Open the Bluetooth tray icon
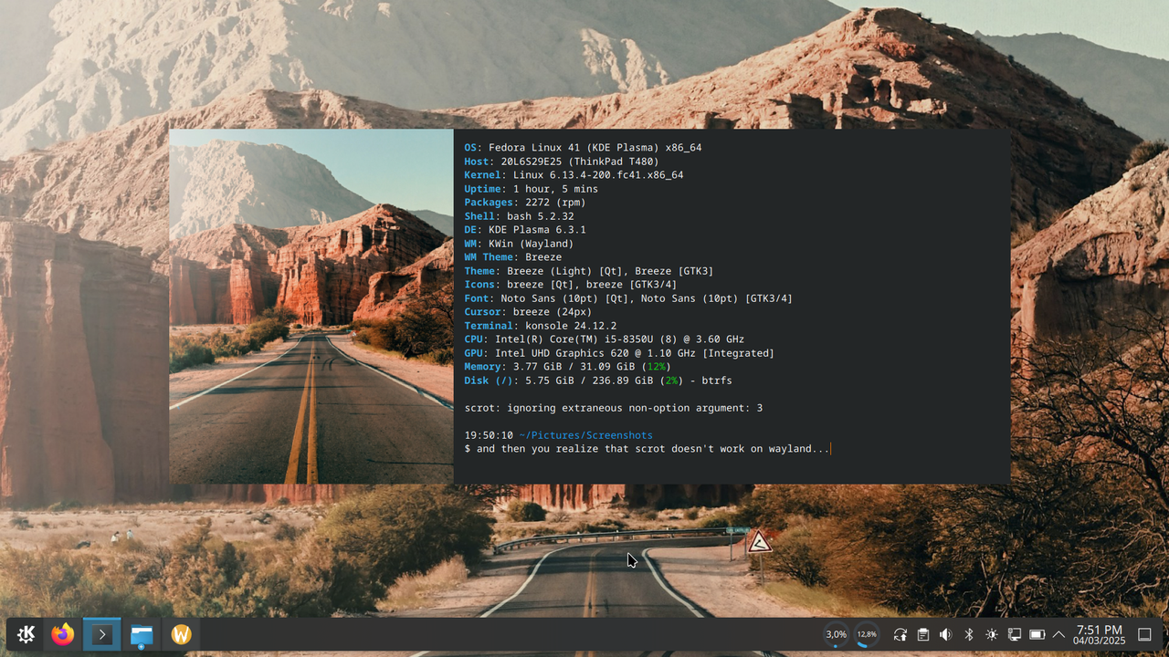This screenshot has width=1169, height=657. (969, 634)
